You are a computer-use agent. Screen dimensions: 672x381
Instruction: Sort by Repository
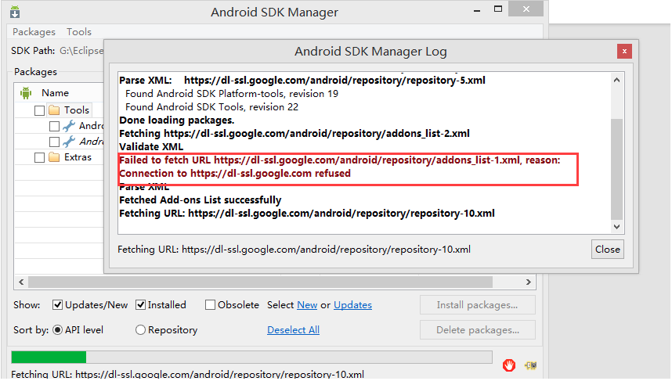click(x=140, y=330)
